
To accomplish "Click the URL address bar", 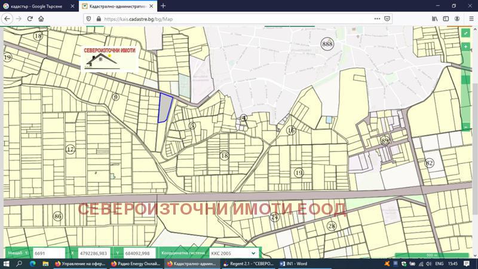I will [239, 19].
